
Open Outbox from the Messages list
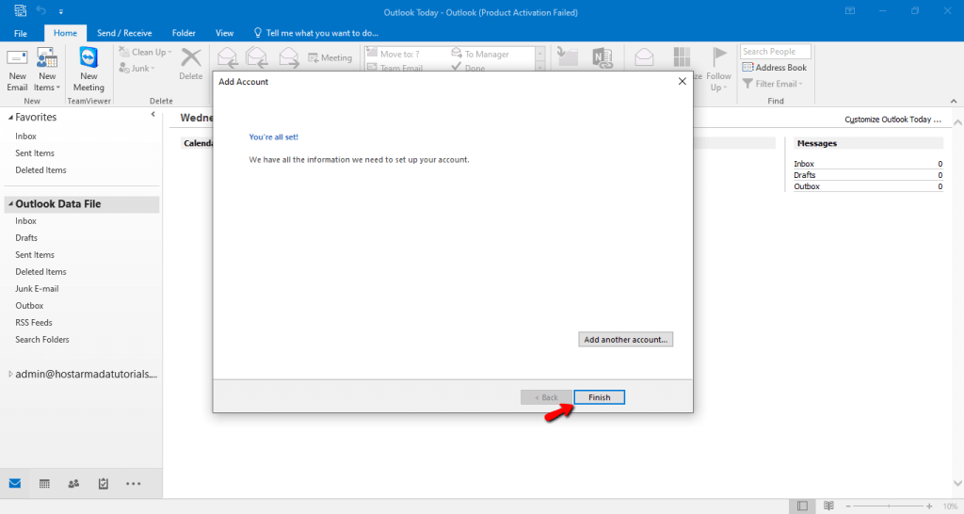pos(807,186)
